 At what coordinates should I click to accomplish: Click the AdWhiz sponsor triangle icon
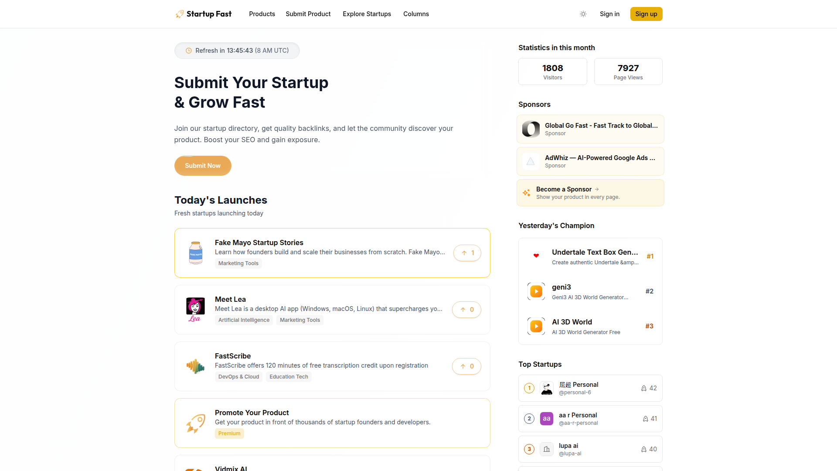point(531,161)
